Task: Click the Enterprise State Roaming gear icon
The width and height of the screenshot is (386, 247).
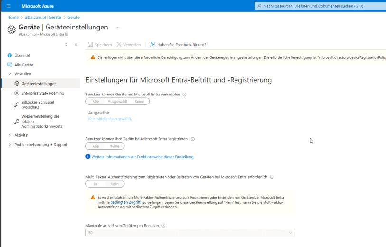Action: [17, 93]
